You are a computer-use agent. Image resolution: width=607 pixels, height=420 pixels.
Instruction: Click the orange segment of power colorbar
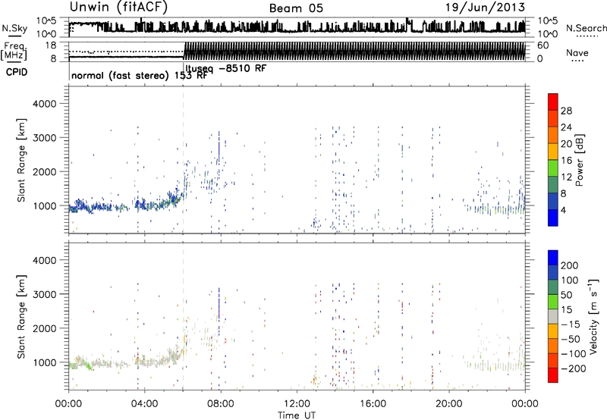tap(553, 135)
